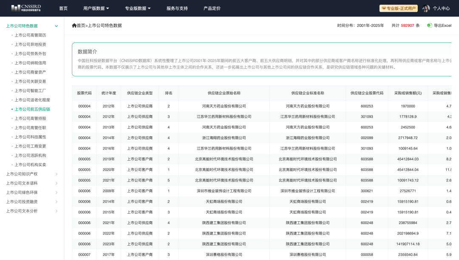Select 上市公司适老化程度 in sidebar
Image resolution: width=459 pixels, height=260 pixels.
click(32, 100)
